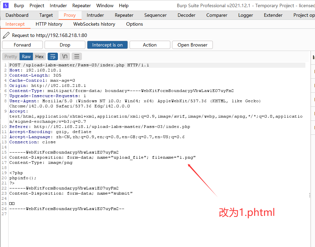Open the Action button menu

[x=150, y=45]
